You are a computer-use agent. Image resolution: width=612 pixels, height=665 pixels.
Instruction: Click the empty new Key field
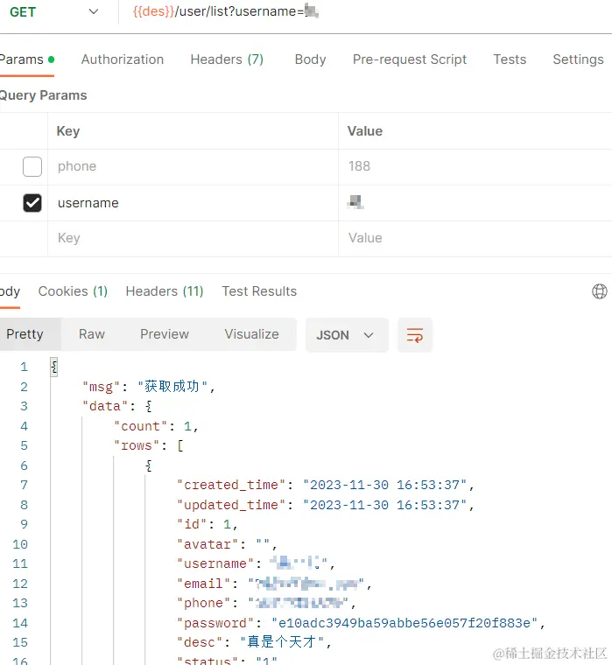[193, 238]
